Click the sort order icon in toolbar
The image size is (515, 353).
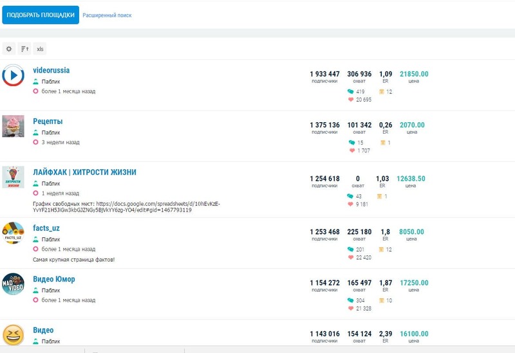[24, 49]
